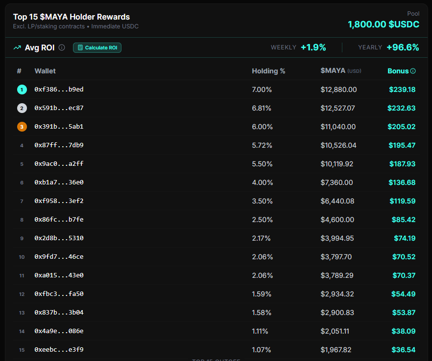Viewport: 432px width, 361px height.
Task: Click the $239.18 bonus value
Action: [x=402, y=90]
